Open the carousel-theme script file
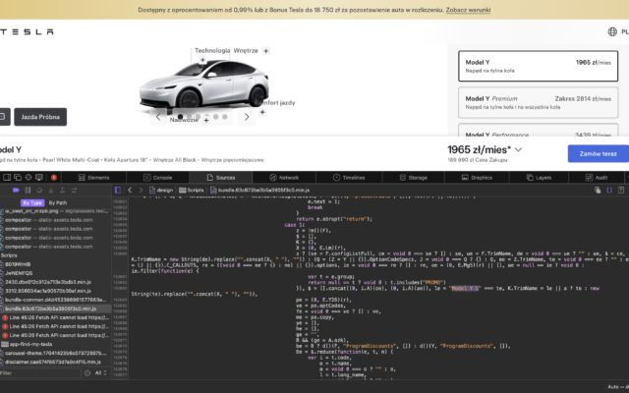The height and width of the screenshot is (393, 629). point(55,353)
